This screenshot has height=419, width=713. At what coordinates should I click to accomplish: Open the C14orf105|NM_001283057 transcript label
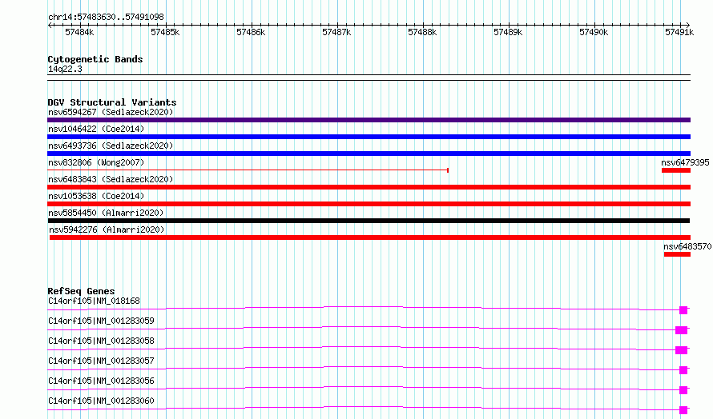[x=101, y=361]
